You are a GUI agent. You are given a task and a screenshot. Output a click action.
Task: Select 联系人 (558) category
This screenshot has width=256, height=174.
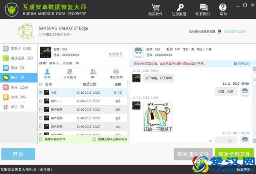[x=19, y=48]
